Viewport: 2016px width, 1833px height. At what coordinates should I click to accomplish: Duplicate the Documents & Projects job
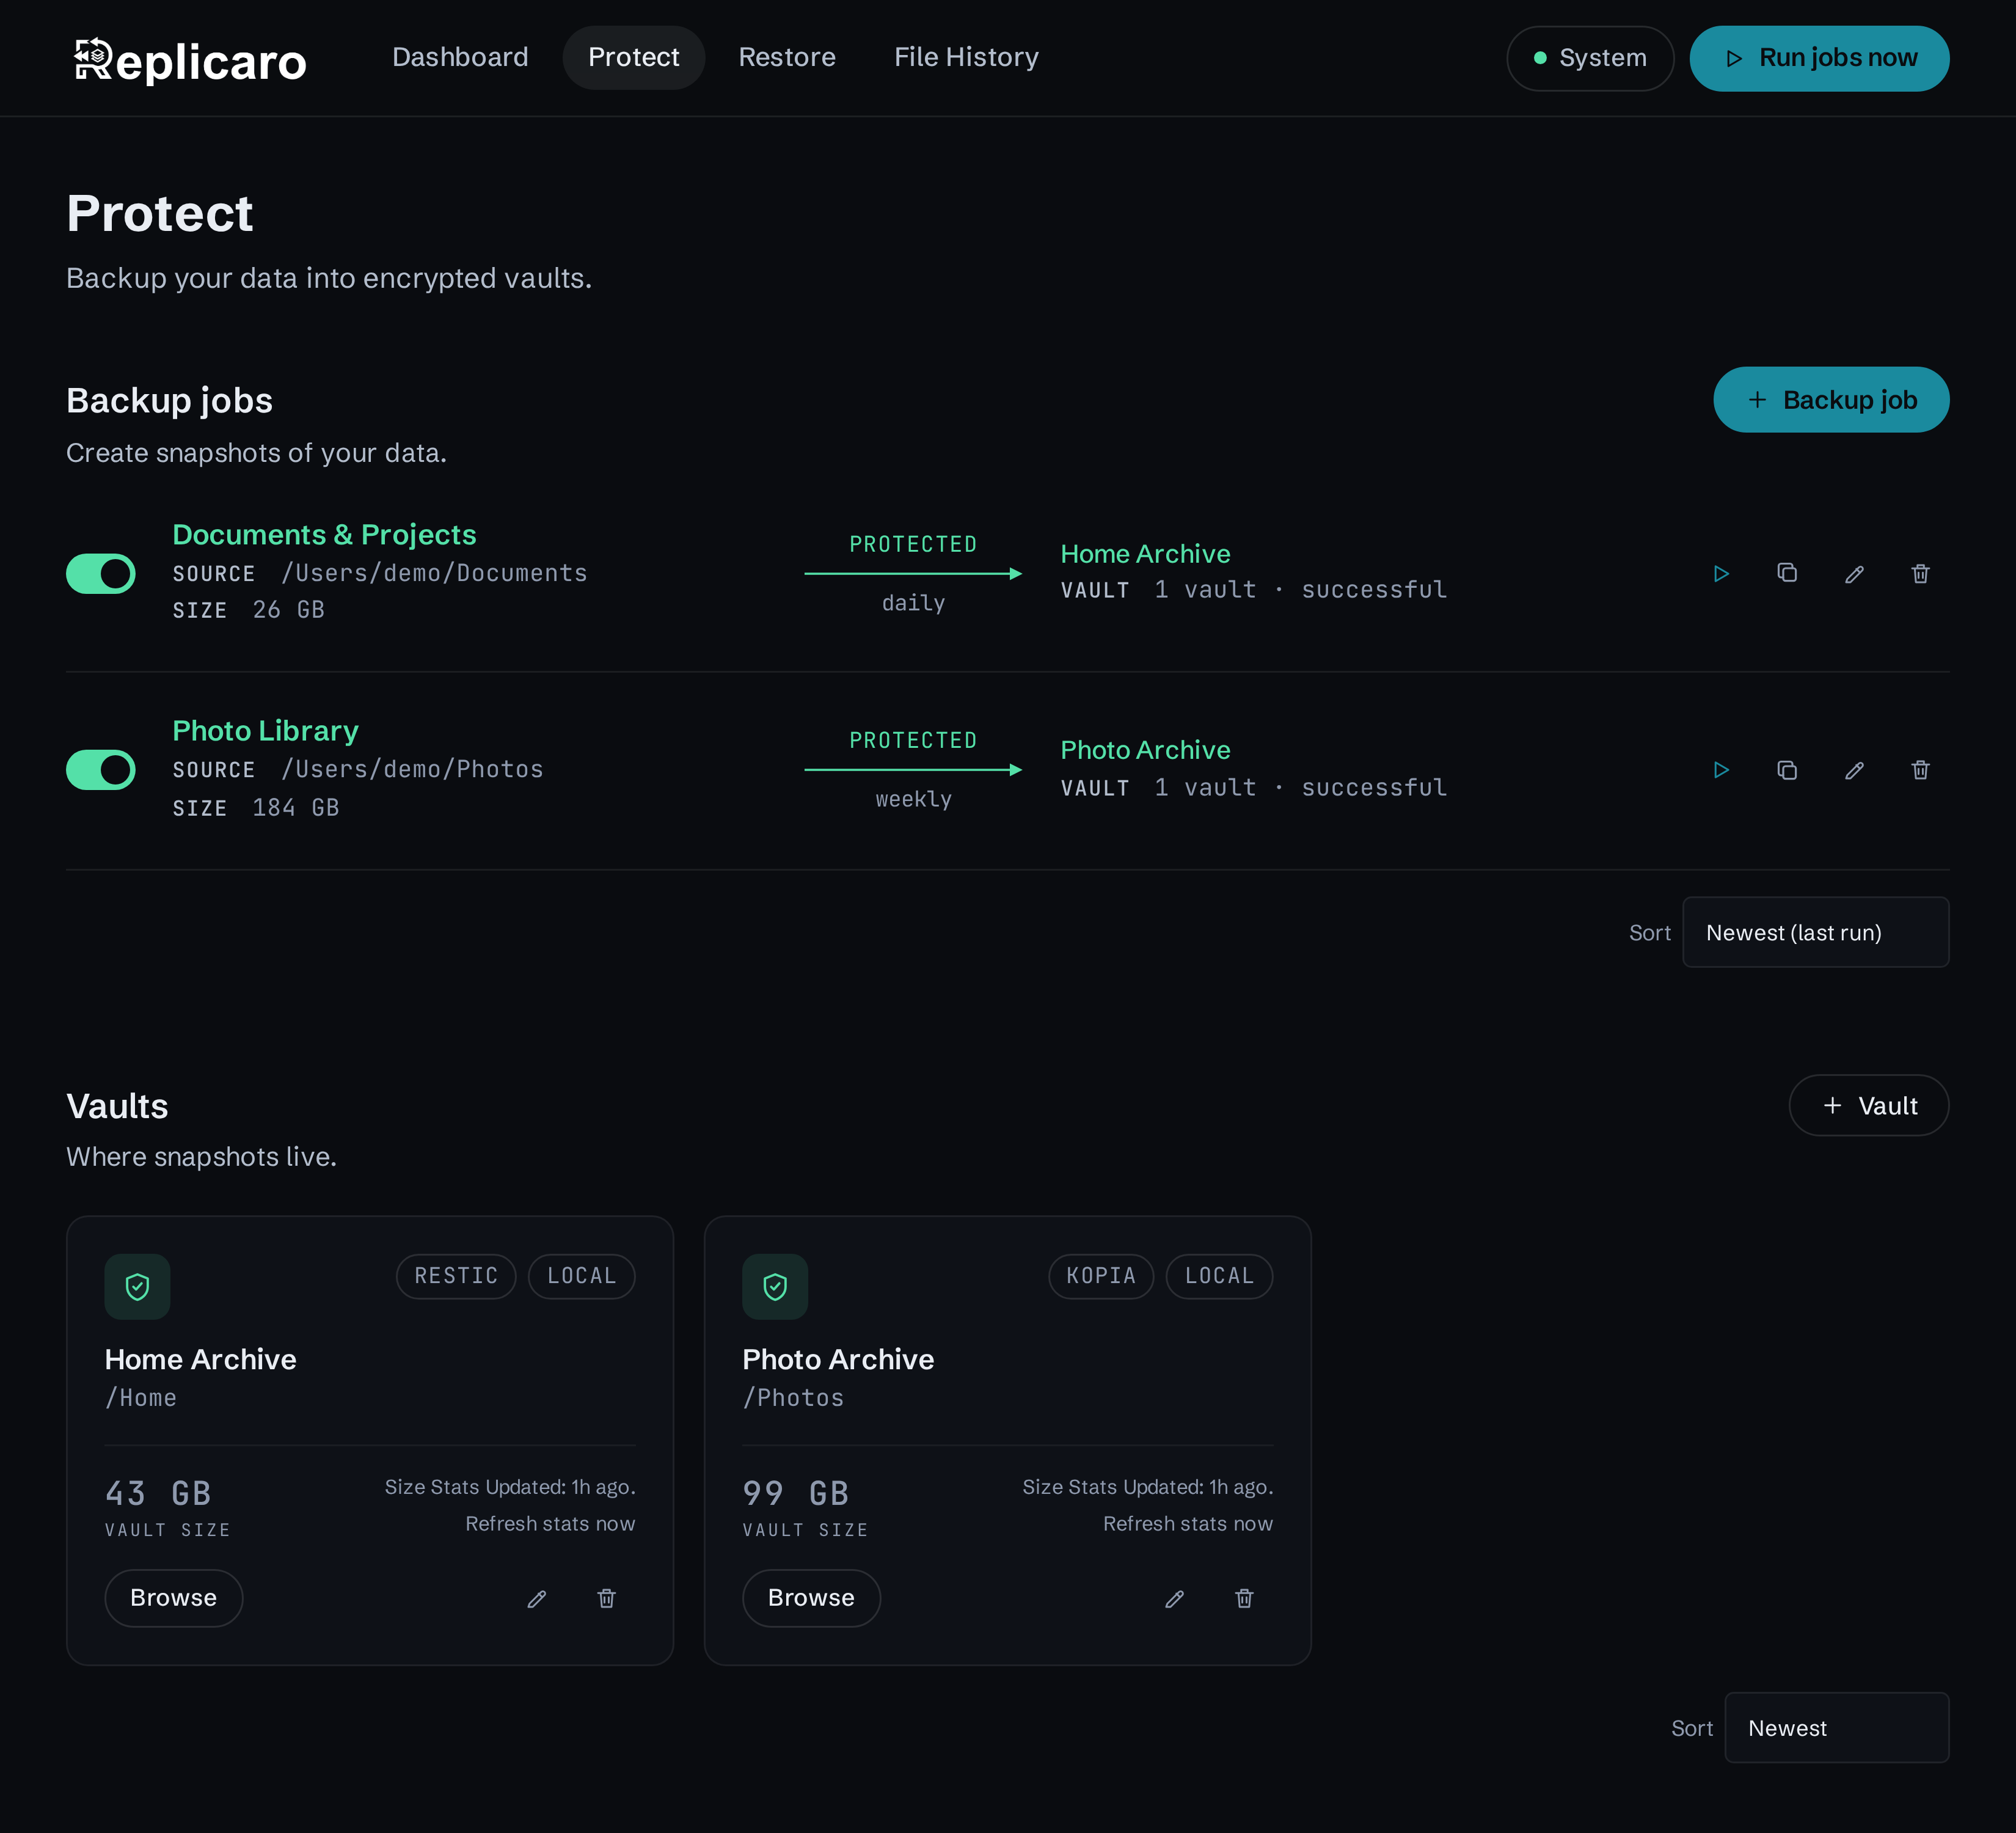pos(1787,573)
